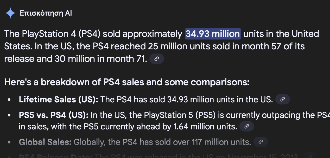Click the "Lifetime Sales (US):" bold label
This screenshot has width=330, height=158.
pos(59,99)
